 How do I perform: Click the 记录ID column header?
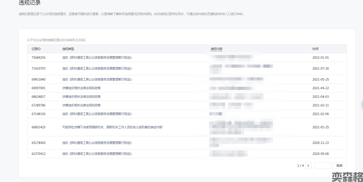point(36,49)
